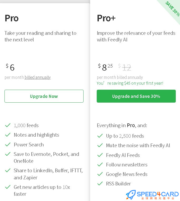180x201 pixels.
Task: Click checkmark beside Get new articles faster
Action: point(8,187)
